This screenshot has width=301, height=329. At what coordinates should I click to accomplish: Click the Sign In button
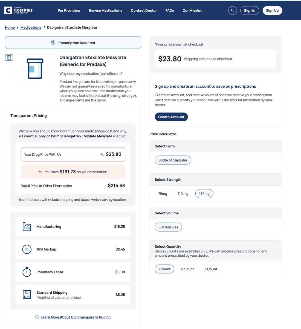coord(250,10)
